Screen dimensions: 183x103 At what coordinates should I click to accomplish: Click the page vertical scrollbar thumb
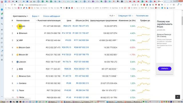pos(182,20)
